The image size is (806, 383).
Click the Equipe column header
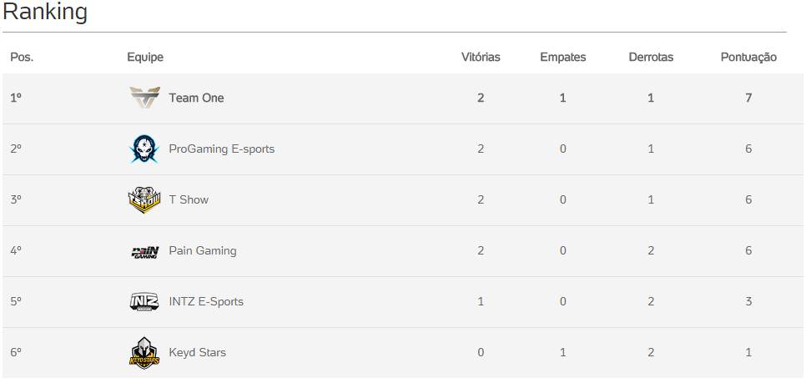tap(145, 58)
